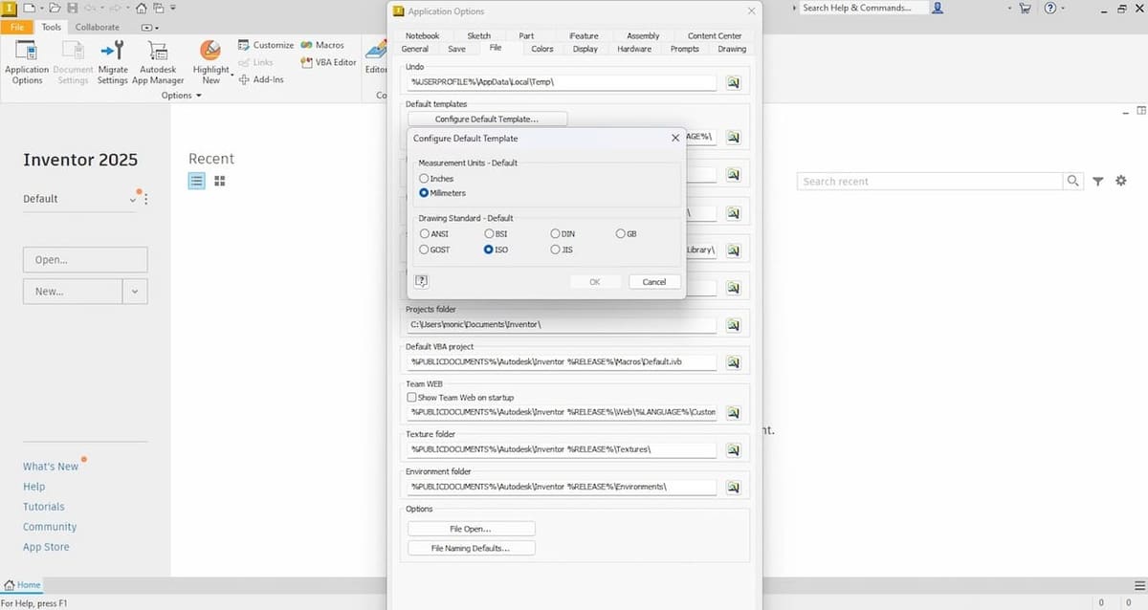Open project more-options menu next to Default
Image resolution: width=1148 pixels, height=610 pixels.
145,200
